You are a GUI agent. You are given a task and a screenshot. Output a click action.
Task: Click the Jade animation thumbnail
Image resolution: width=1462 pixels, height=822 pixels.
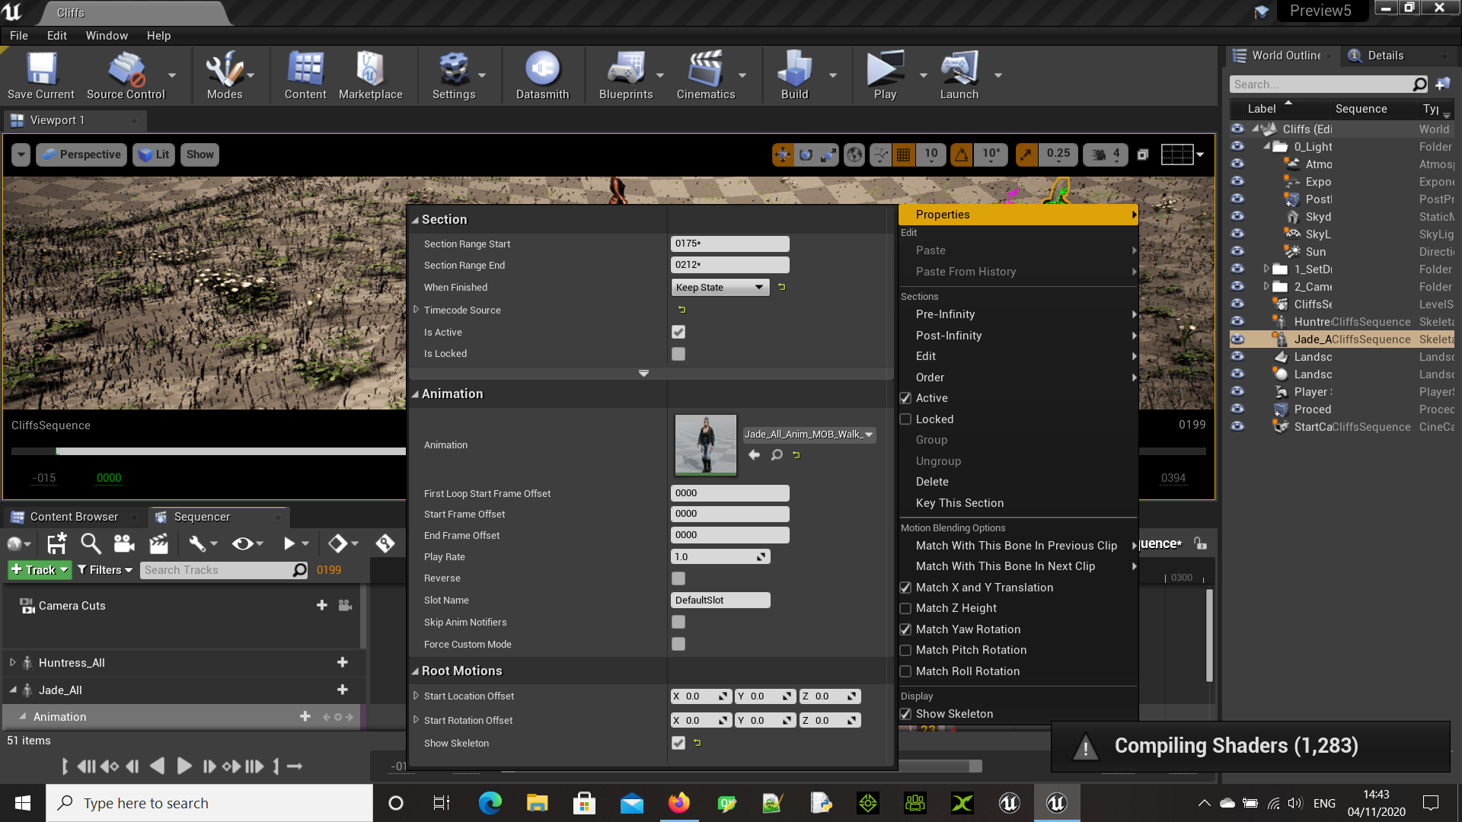(x=705, y=444)
